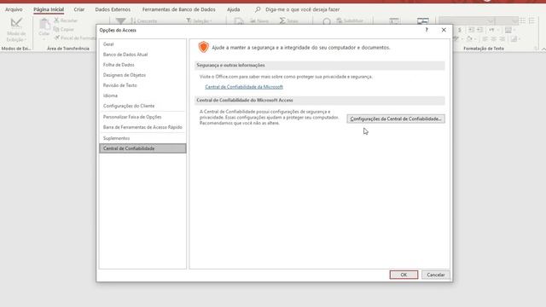
Task: Click the numbered list icon
Action: coord(531,20)
